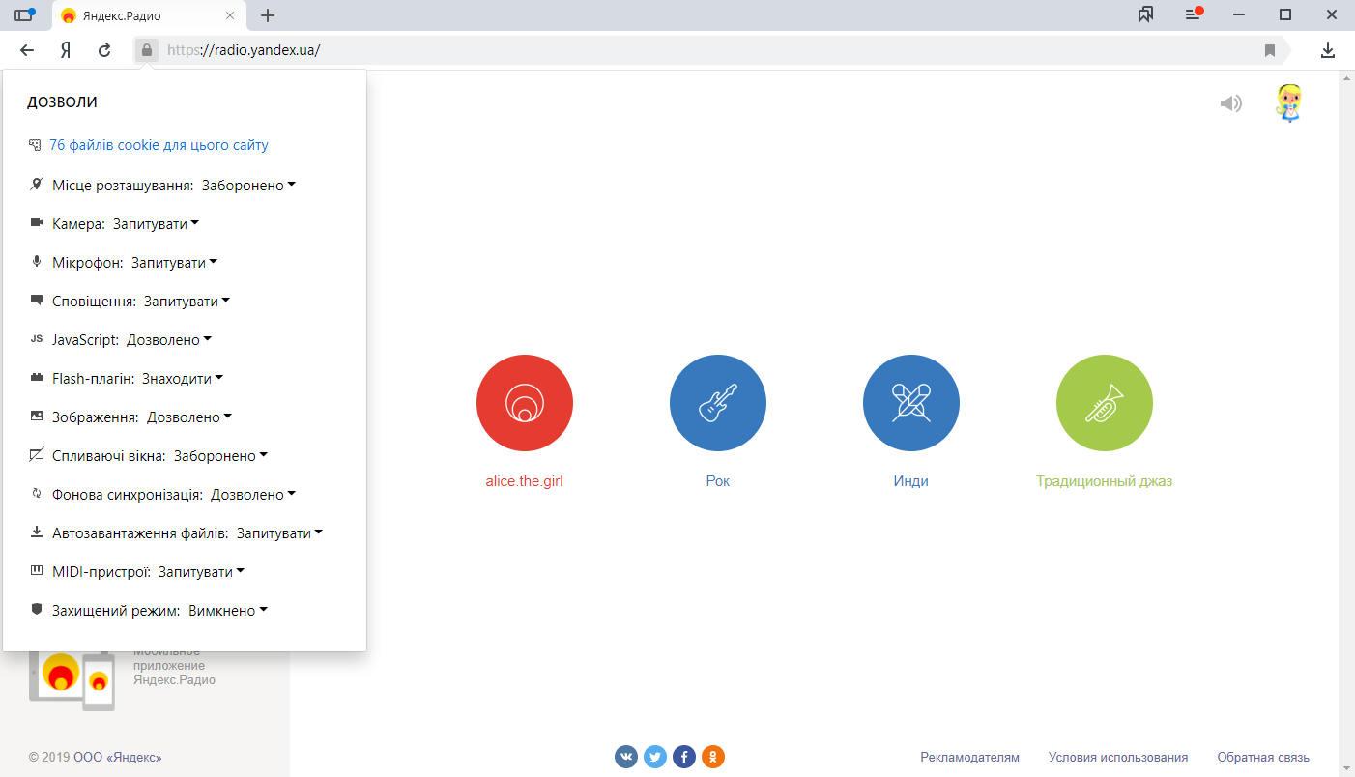Open the downloads arrow icon
This screenshot has width=1355, height=777.
(x=1329, y=50)
